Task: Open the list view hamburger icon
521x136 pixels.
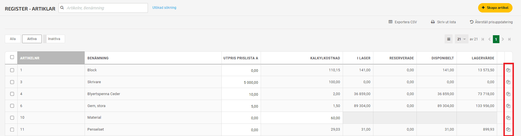Action: (x=449, y=39)
